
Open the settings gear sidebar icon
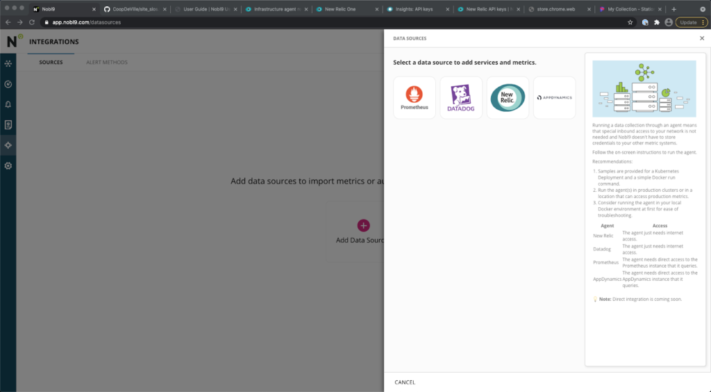tap(8, 165)
